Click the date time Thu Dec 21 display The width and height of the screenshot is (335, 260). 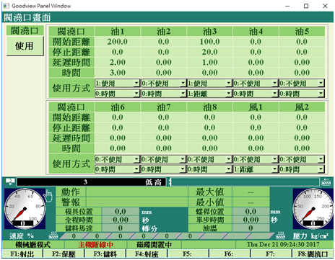pos(283,245)
